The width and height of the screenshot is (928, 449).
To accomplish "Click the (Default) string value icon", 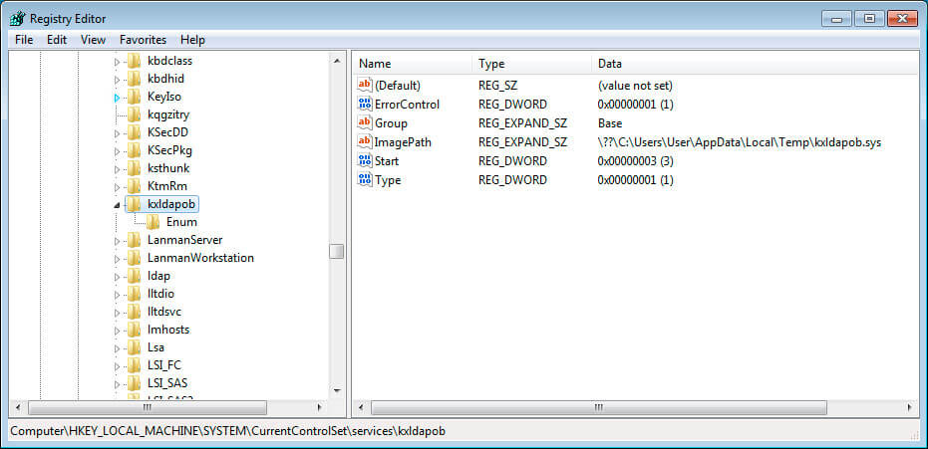I will [365, 85].
